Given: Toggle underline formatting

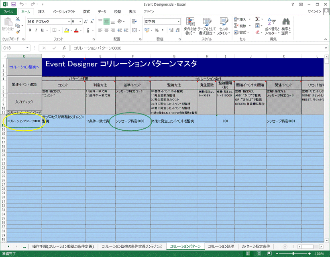Looking at the screenshot, I should point(42,30).
